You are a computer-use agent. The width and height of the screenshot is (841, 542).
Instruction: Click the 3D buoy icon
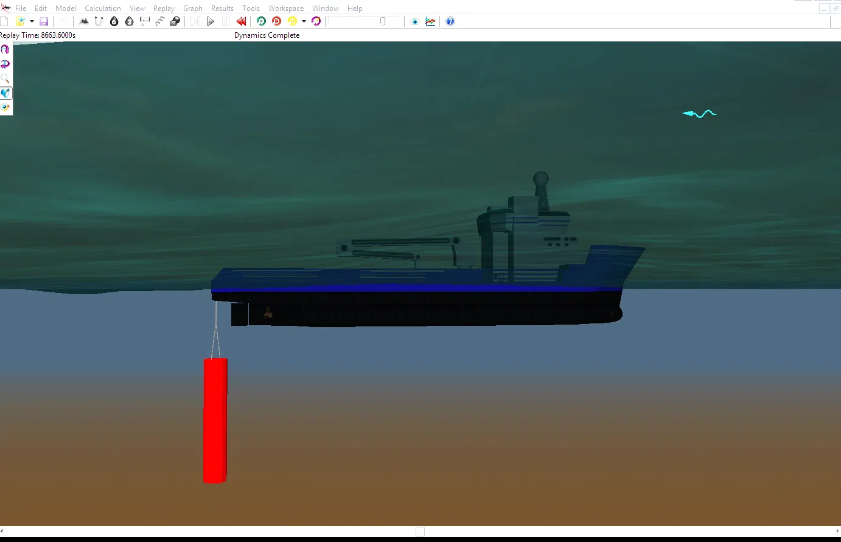[x=129, y=21]
